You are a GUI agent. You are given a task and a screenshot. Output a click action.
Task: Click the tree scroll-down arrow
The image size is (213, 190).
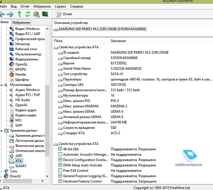(x=47, y=176)
